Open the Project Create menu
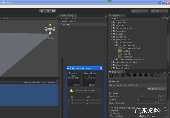Viewport: 170px width, 118px height. tap(114, 18)
